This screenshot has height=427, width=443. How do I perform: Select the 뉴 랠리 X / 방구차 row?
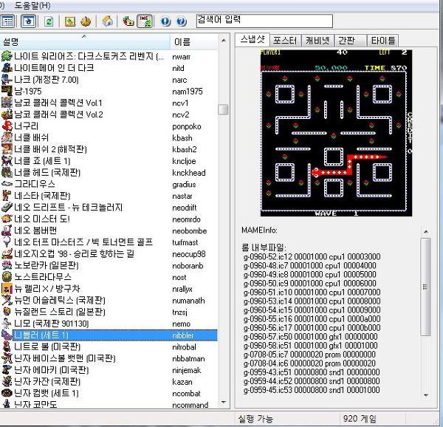109,289
